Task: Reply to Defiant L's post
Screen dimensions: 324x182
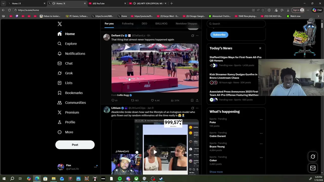Action: tap(115, 101)
